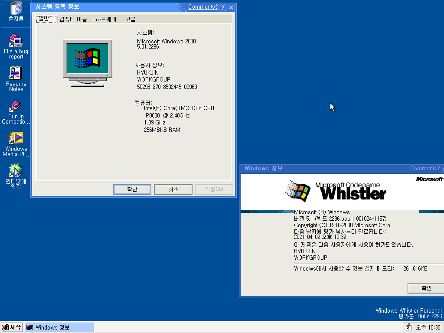Click the 256MBKB RAM text

pos(162,130)
